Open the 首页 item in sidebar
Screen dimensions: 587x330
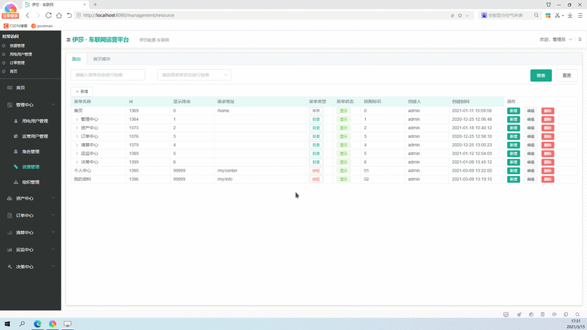(20, 88)
